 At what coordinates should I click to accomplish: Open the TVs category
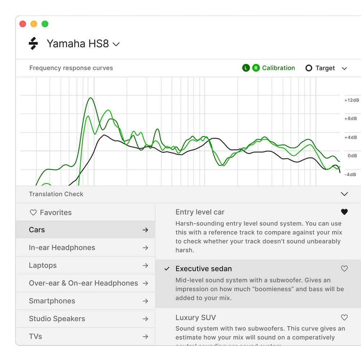point(35,336)
